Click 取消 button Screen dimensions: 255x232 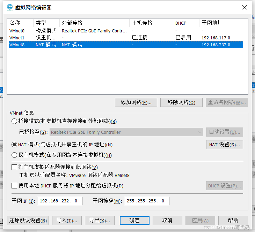pyautogui.click(x=167, y=221)
